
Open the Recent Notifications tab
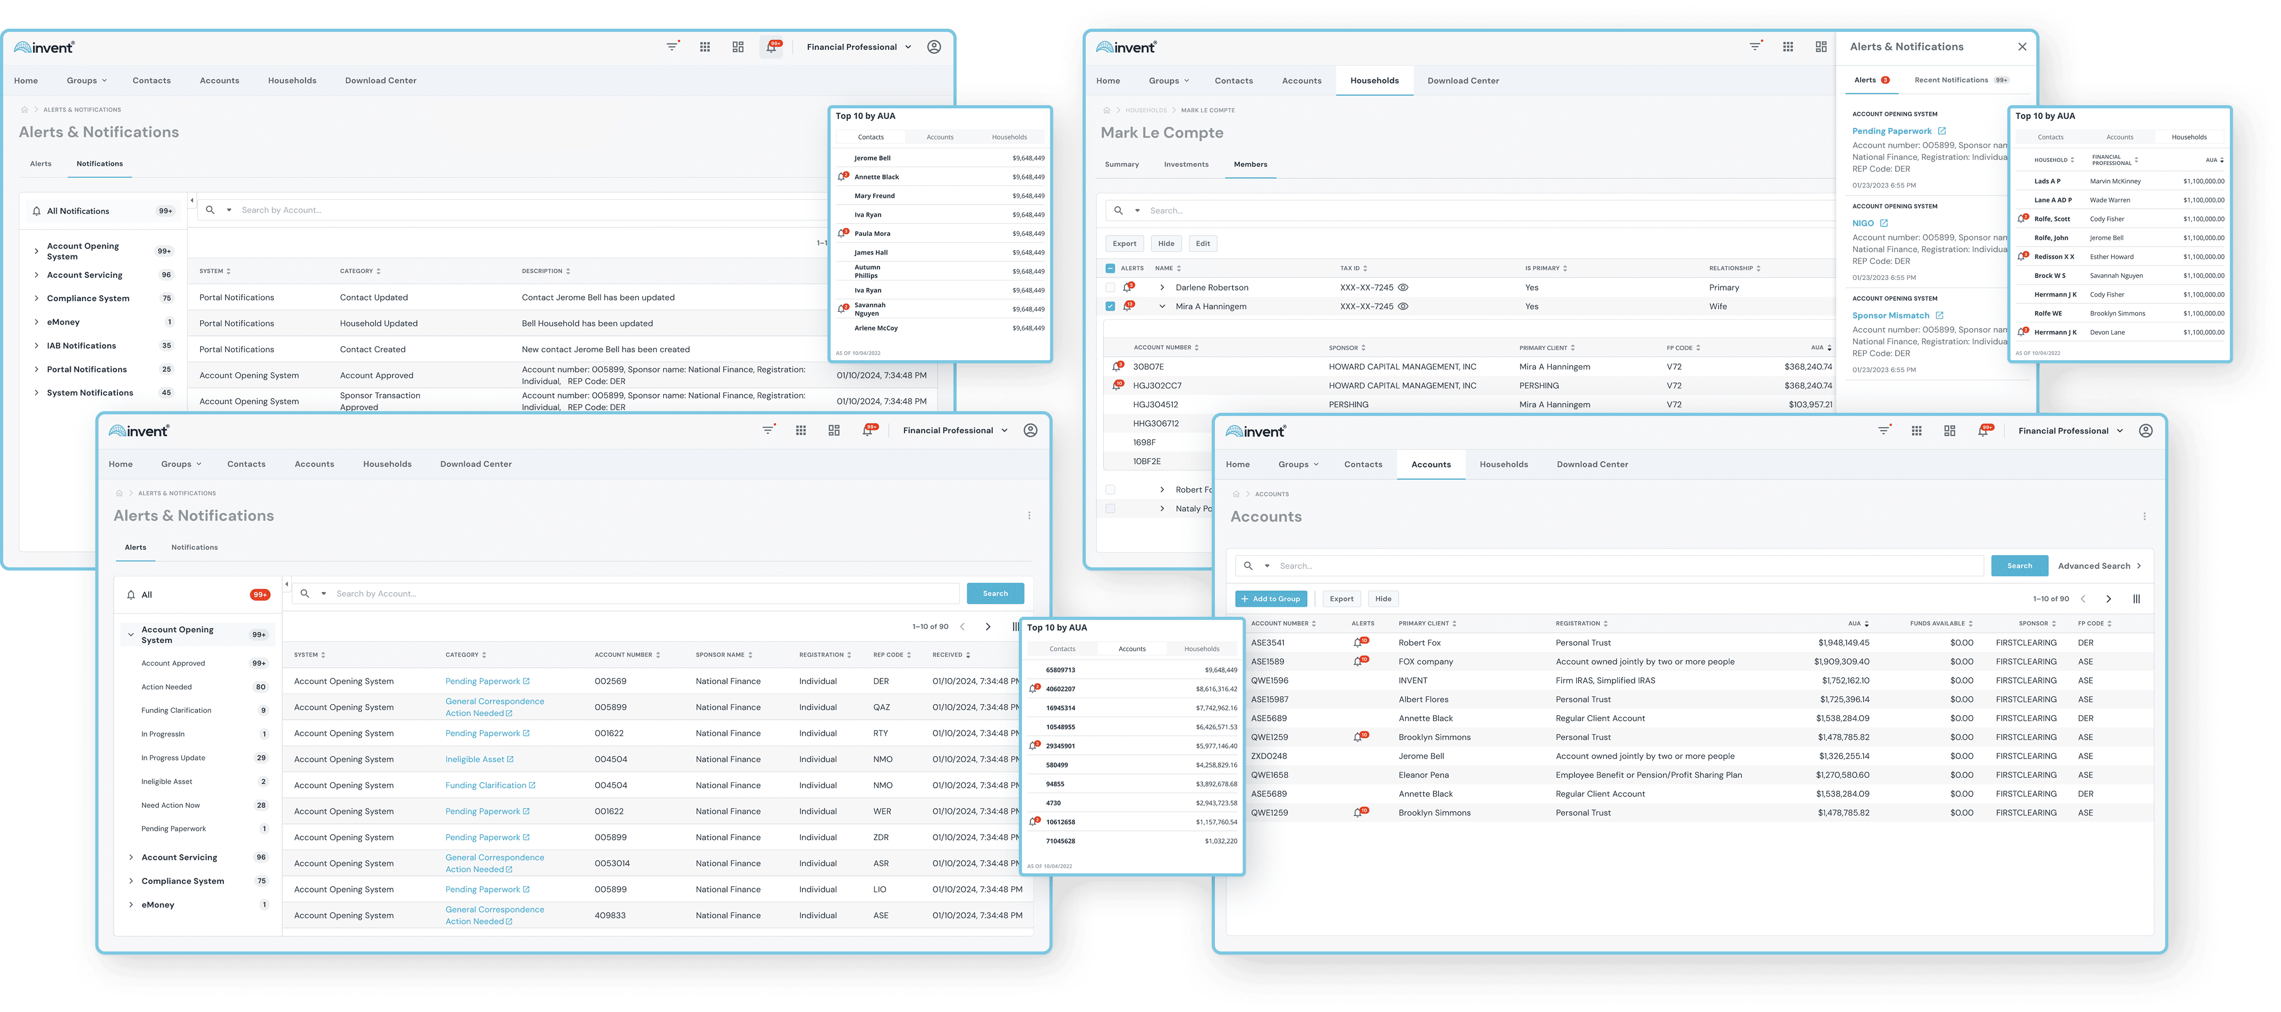[x=1951, y=81]
